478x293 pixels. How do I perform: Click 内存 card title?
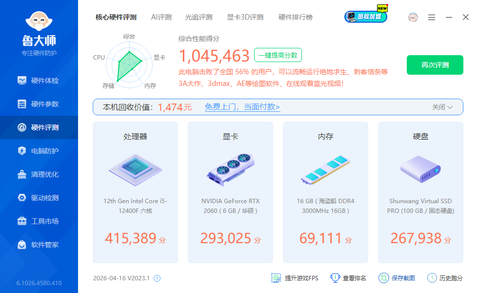(326, 136)
